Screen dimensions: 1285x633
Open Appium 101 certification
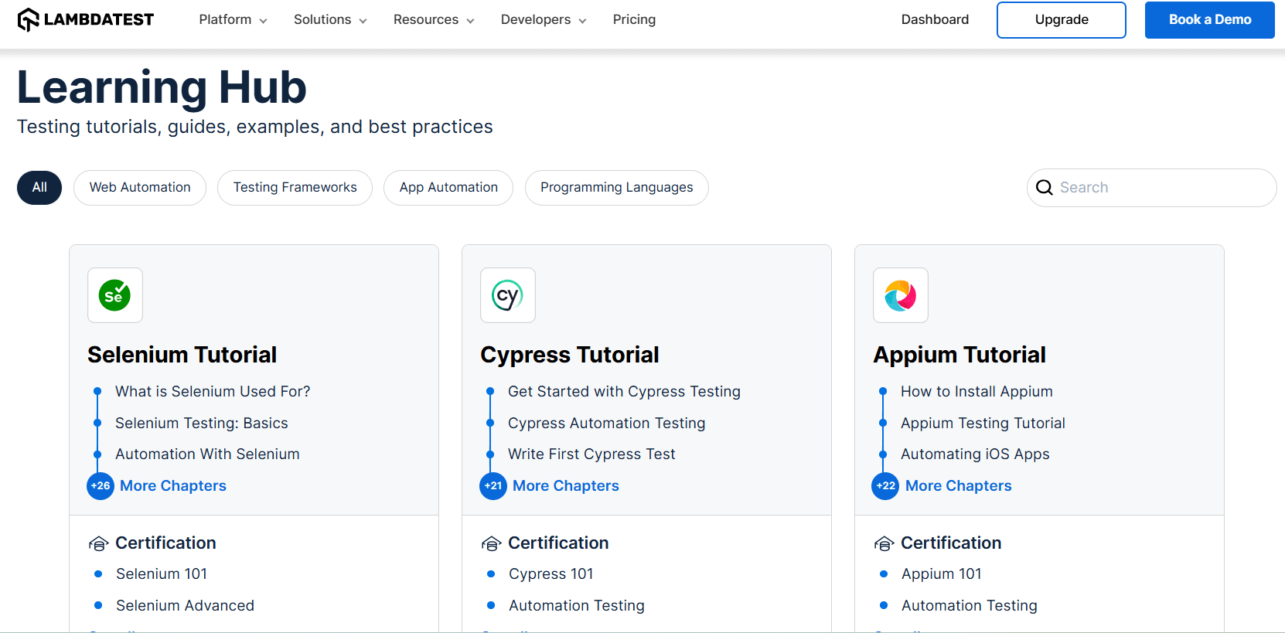[x=942, y=574]
